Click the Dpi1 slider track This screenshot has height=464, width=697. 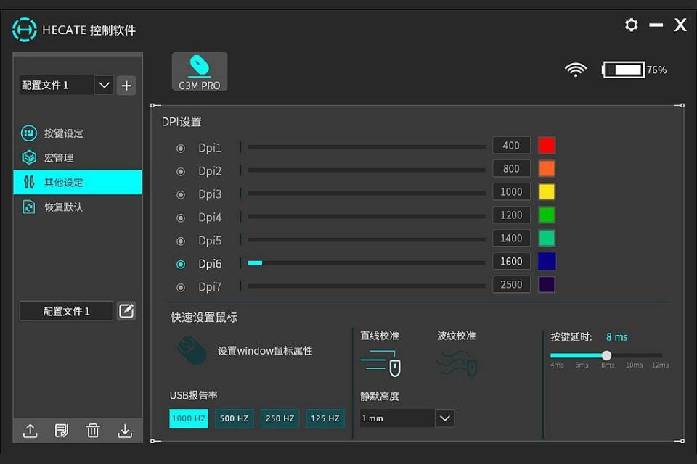pos(367,147)
